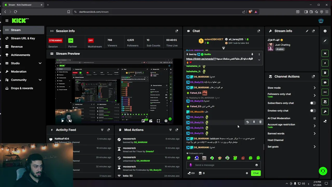Open Drops & rewards in sidebar
332x187 pixels.
(x=24, y=88)
